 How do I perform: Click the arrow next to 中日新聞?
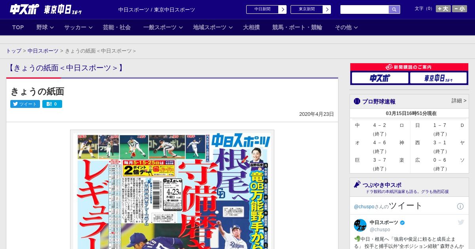[x=283, y=9]
